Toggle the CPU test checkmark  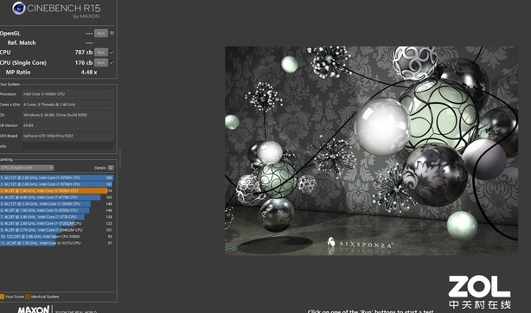pyautogui.click(x=112, y=52)
